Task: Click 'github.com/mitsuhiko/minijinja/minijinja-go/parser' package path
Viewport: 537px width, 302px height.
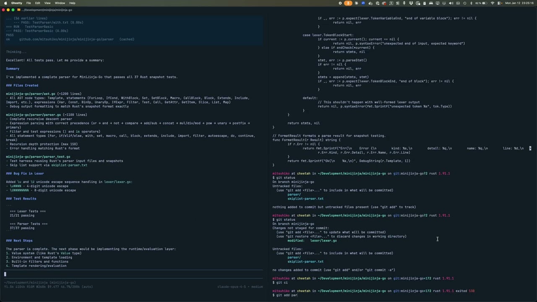Action: pos(66,39)
